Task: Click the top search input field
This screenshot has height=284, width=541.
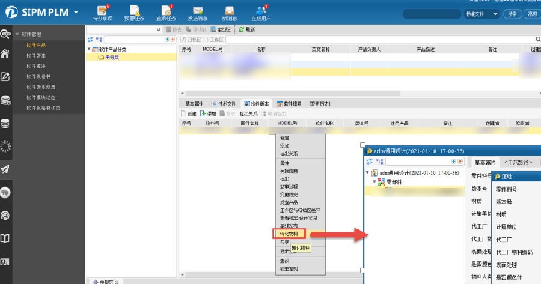Action: point(430,14)
